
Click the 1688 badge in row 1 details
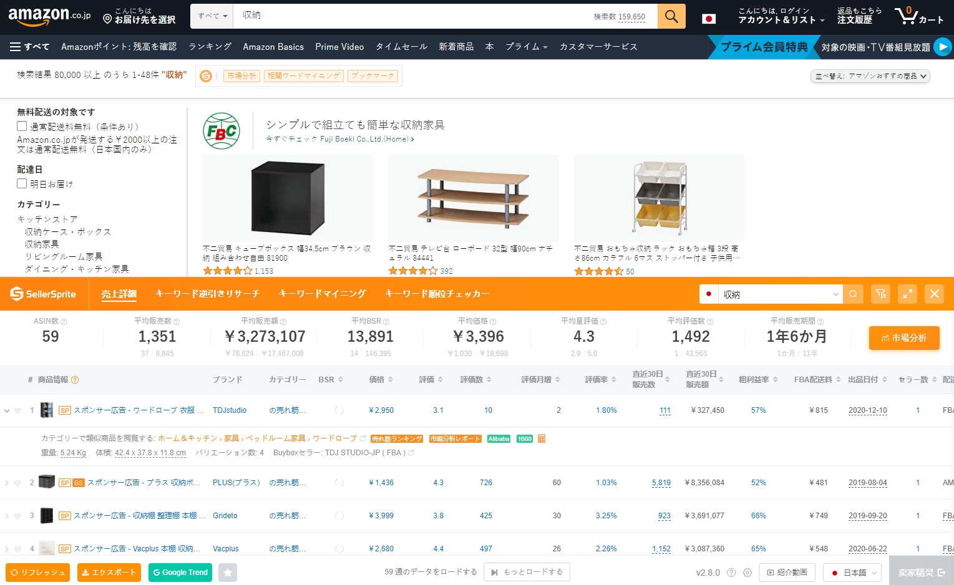click(x=525, y=439)
